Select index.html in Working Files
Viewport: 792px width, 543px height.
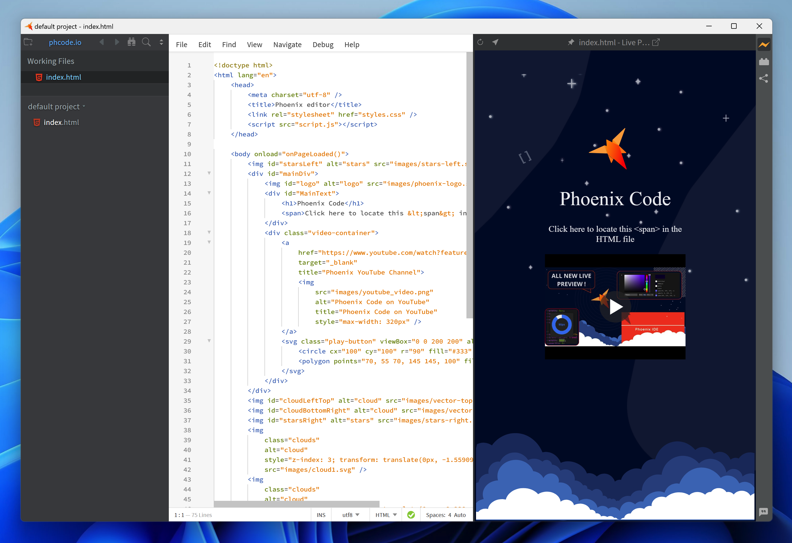tap(95, 77)
